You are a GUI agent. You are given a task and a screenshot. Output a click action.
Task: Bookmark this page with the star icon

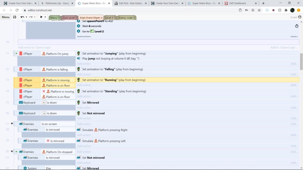pos(259,10)
